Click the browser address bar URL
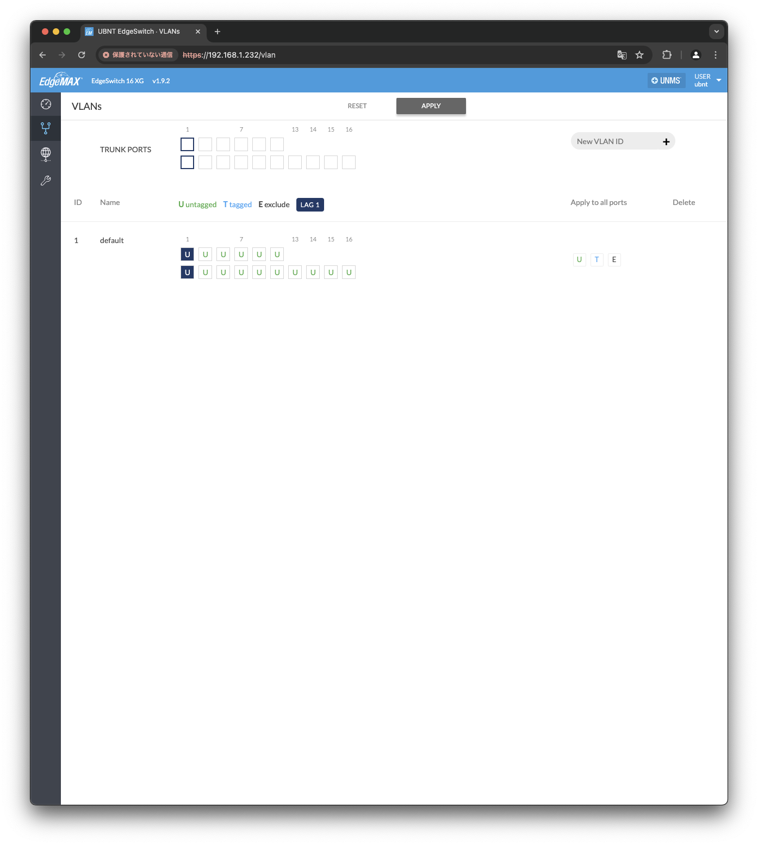The height and width of the screenshot is (845, 758). pos(229,55)
